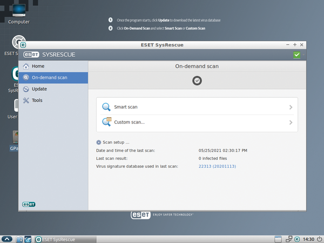This screenshot has width=324, height=243.
Task: Click ESET logo in the header bar
Action: (31, 55)
